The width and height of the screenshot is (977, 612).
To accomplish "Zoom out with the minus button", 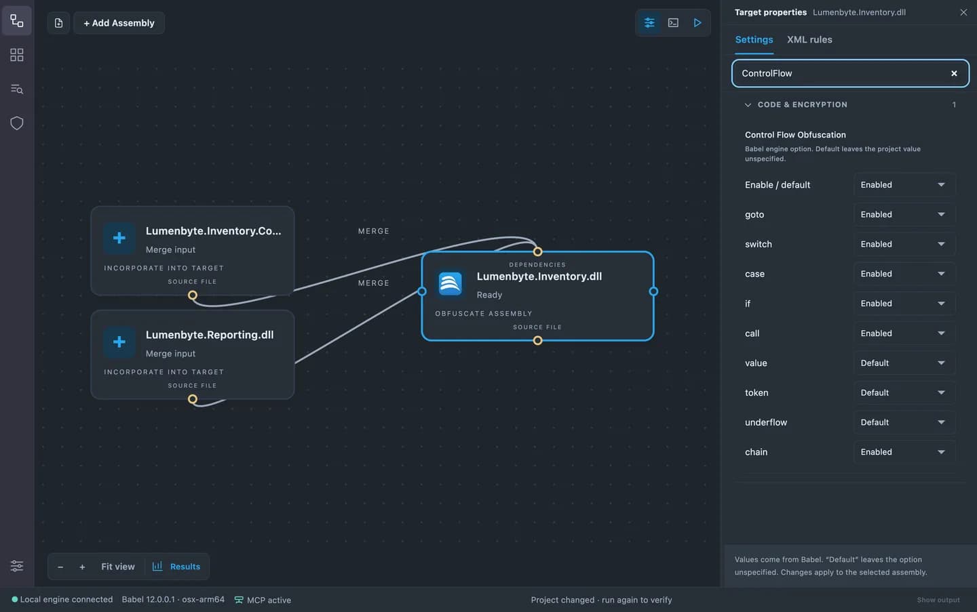I will [x=60, y=567].
